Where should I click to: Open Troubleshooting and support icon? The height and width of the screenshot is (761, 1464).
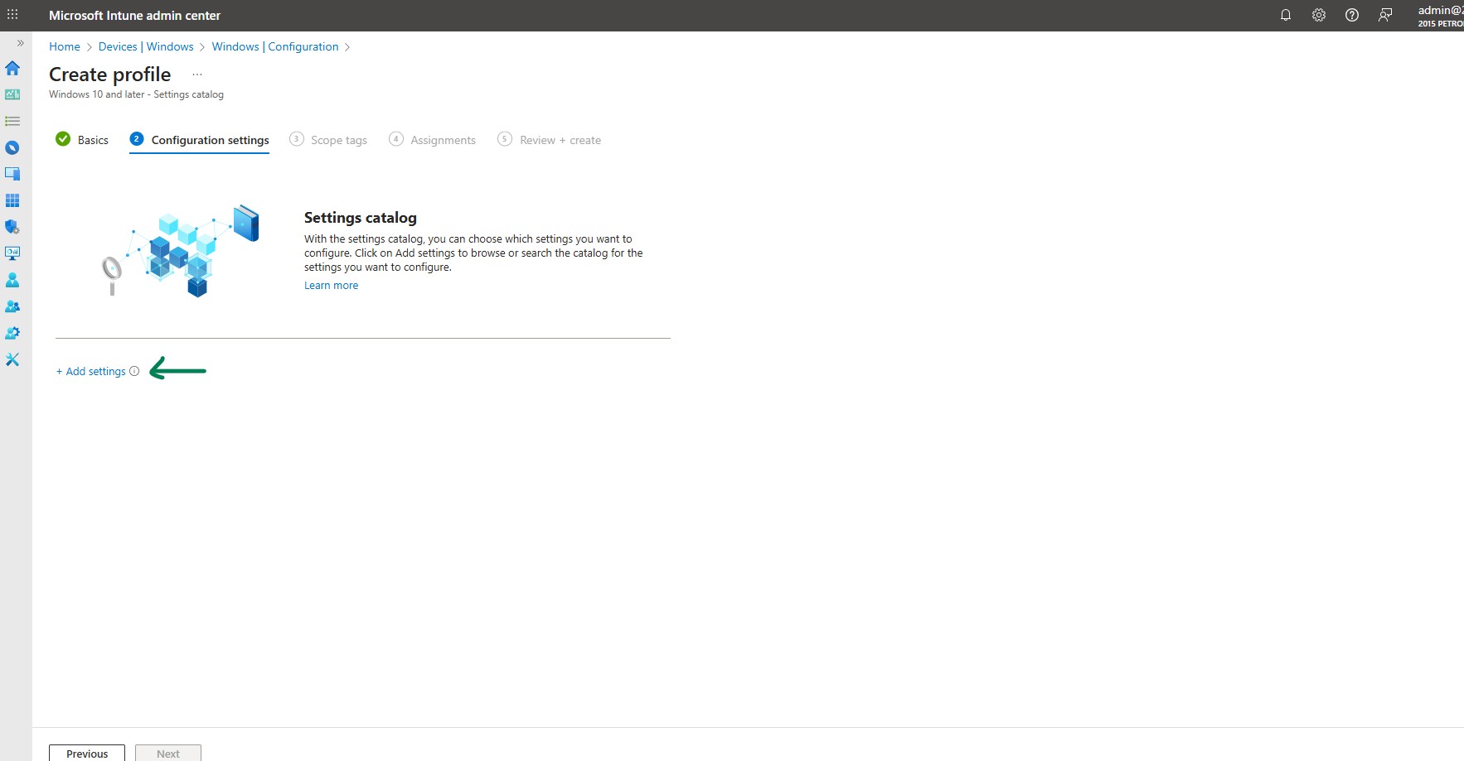12,359
